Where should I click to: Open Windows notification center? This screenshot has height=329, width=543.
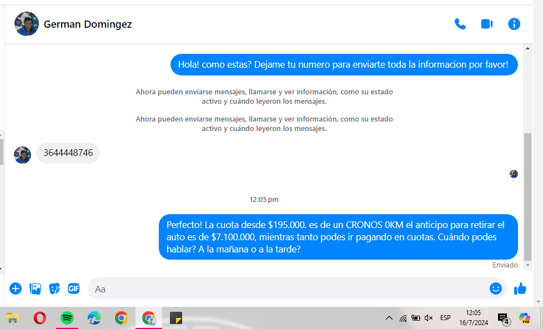pos(503,318)
